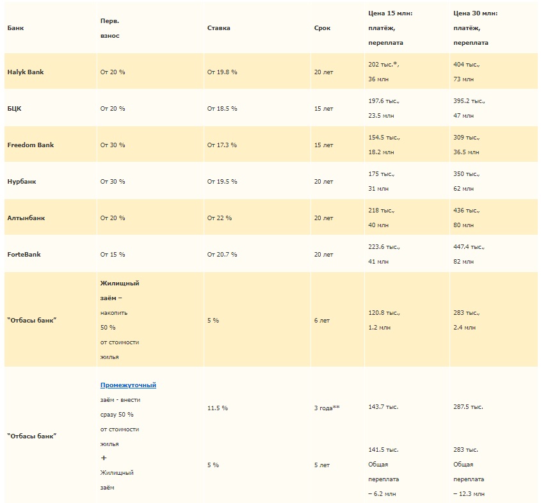Click the Жилищный заём bold text
The width and height of the screenshot is (541, 503).
pos(120,291)
